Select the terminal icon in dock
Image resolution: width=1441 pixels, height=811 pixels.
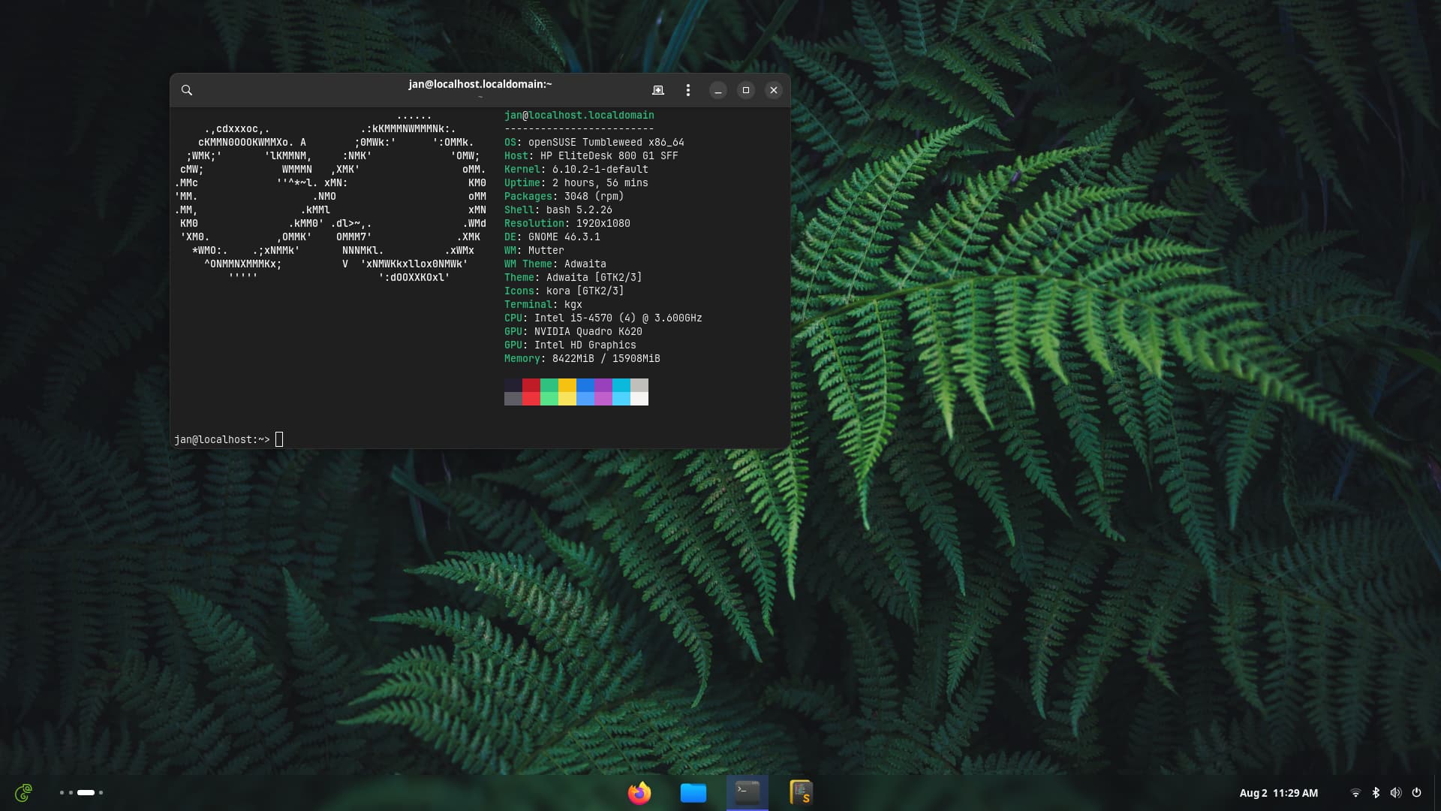(748, 793)
